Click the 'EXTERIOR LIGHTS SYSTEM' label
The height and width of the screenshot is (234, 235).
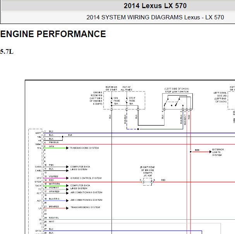pyautogui.click(x=218, y=152)
